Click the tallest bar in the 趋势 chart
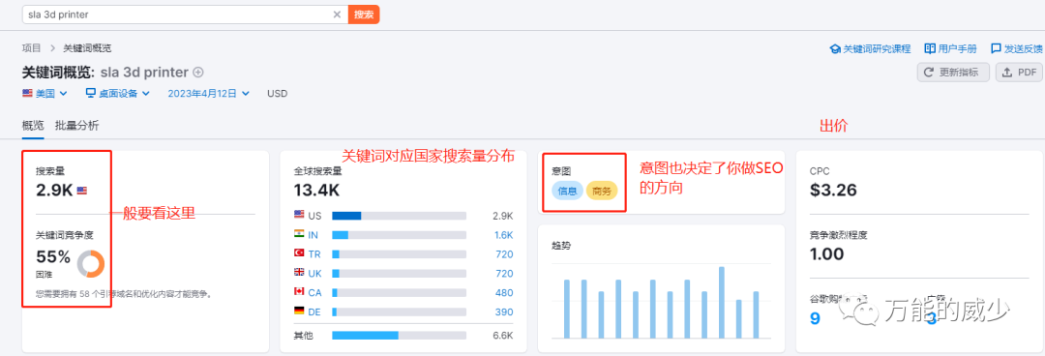Screen dimensions: 1045x356 tap(721, 302)
